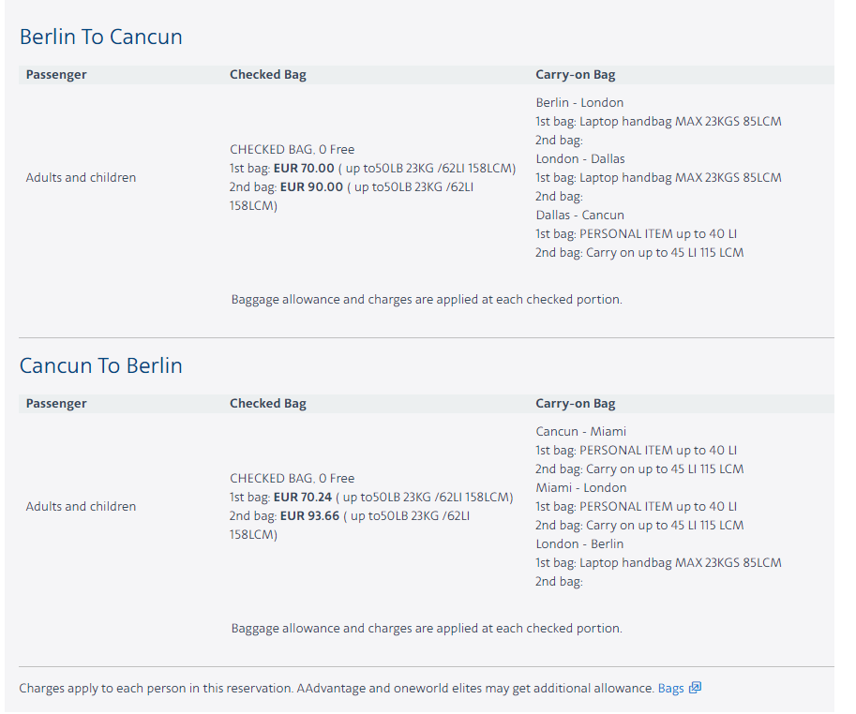
Task: Click the Carry-on Bag column header under Berlin To Cancun
Action: 576,75
